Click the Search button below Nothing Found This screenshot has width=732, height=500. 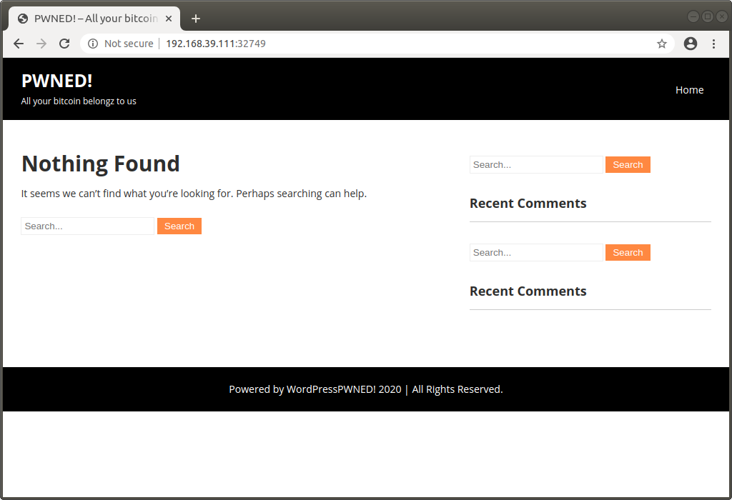179,226
